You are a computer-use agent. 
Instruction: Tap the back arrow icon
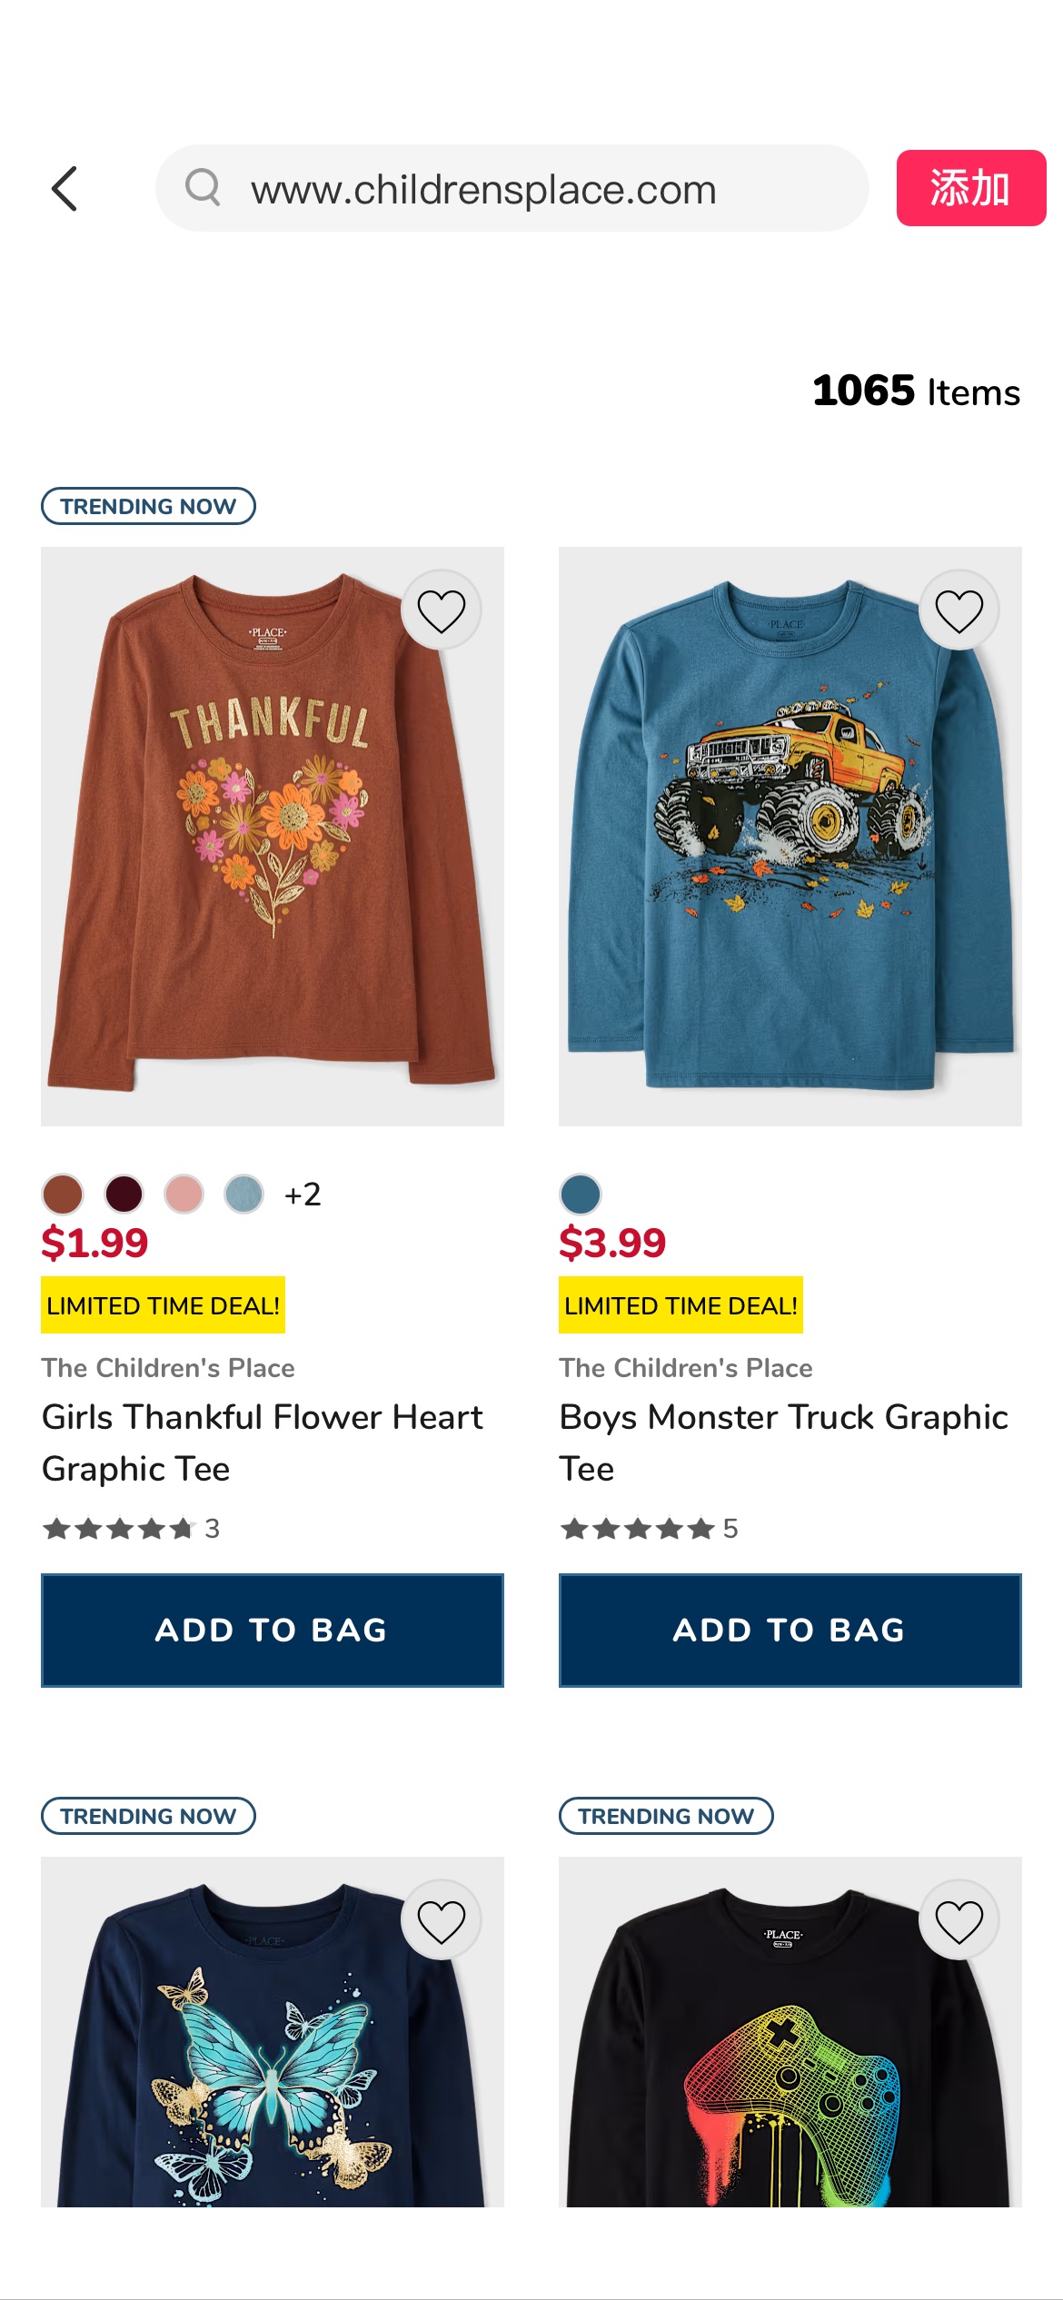point(65,189)
